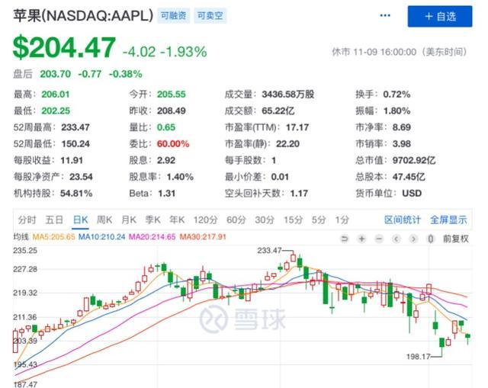
Task: Select the 30分 interval tab
Action: point(265,220)
